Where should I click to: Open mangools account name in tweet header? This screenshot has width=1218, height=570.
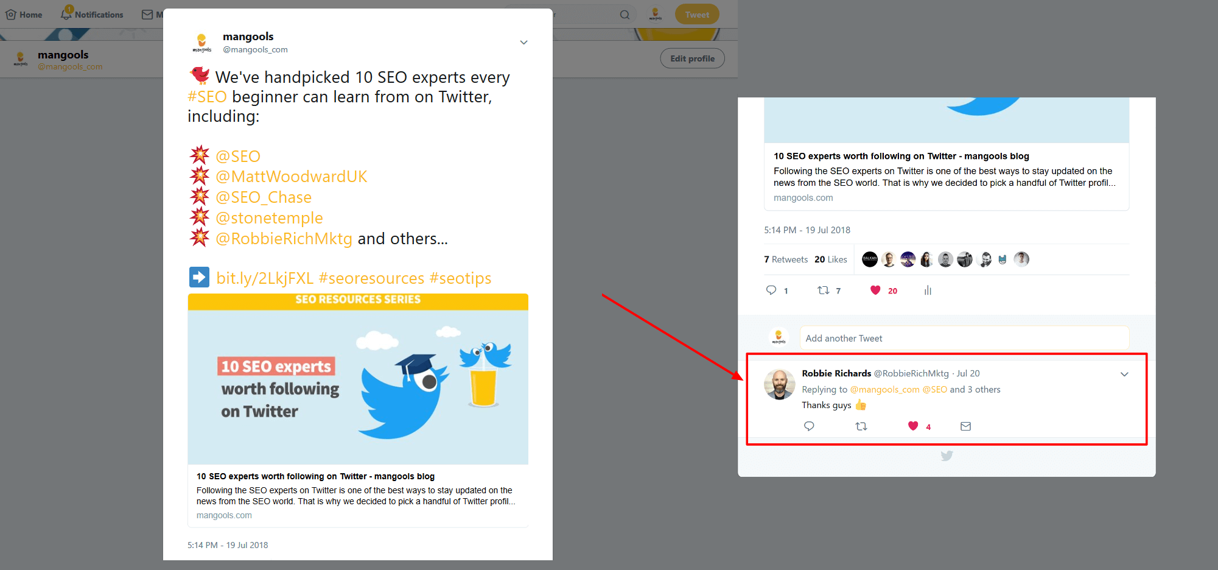coord(248,37)
